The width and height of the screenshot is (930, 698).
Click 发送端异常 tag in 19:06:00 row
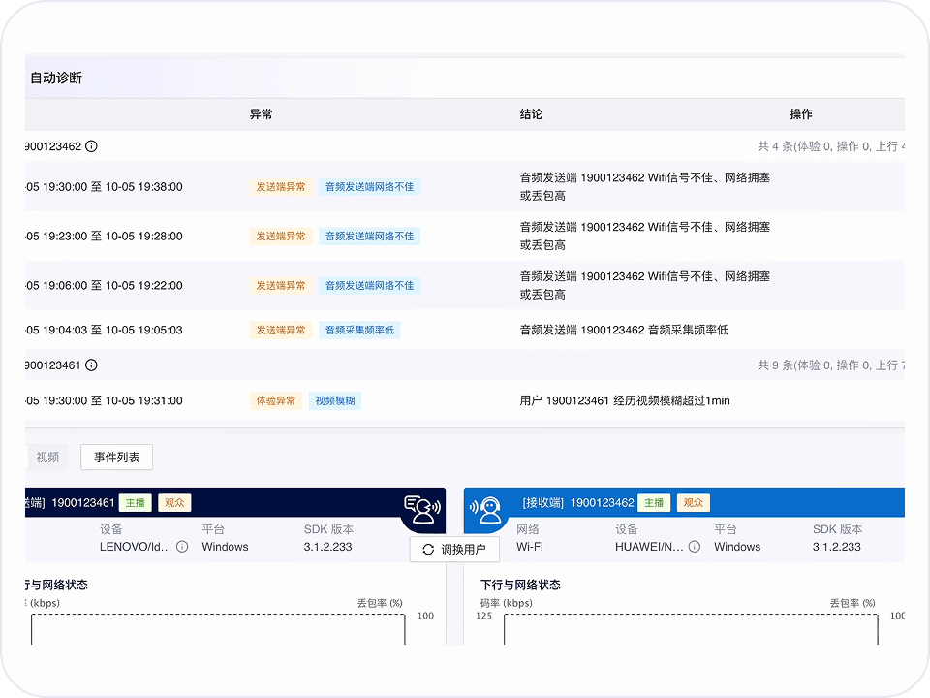[281, 285]
